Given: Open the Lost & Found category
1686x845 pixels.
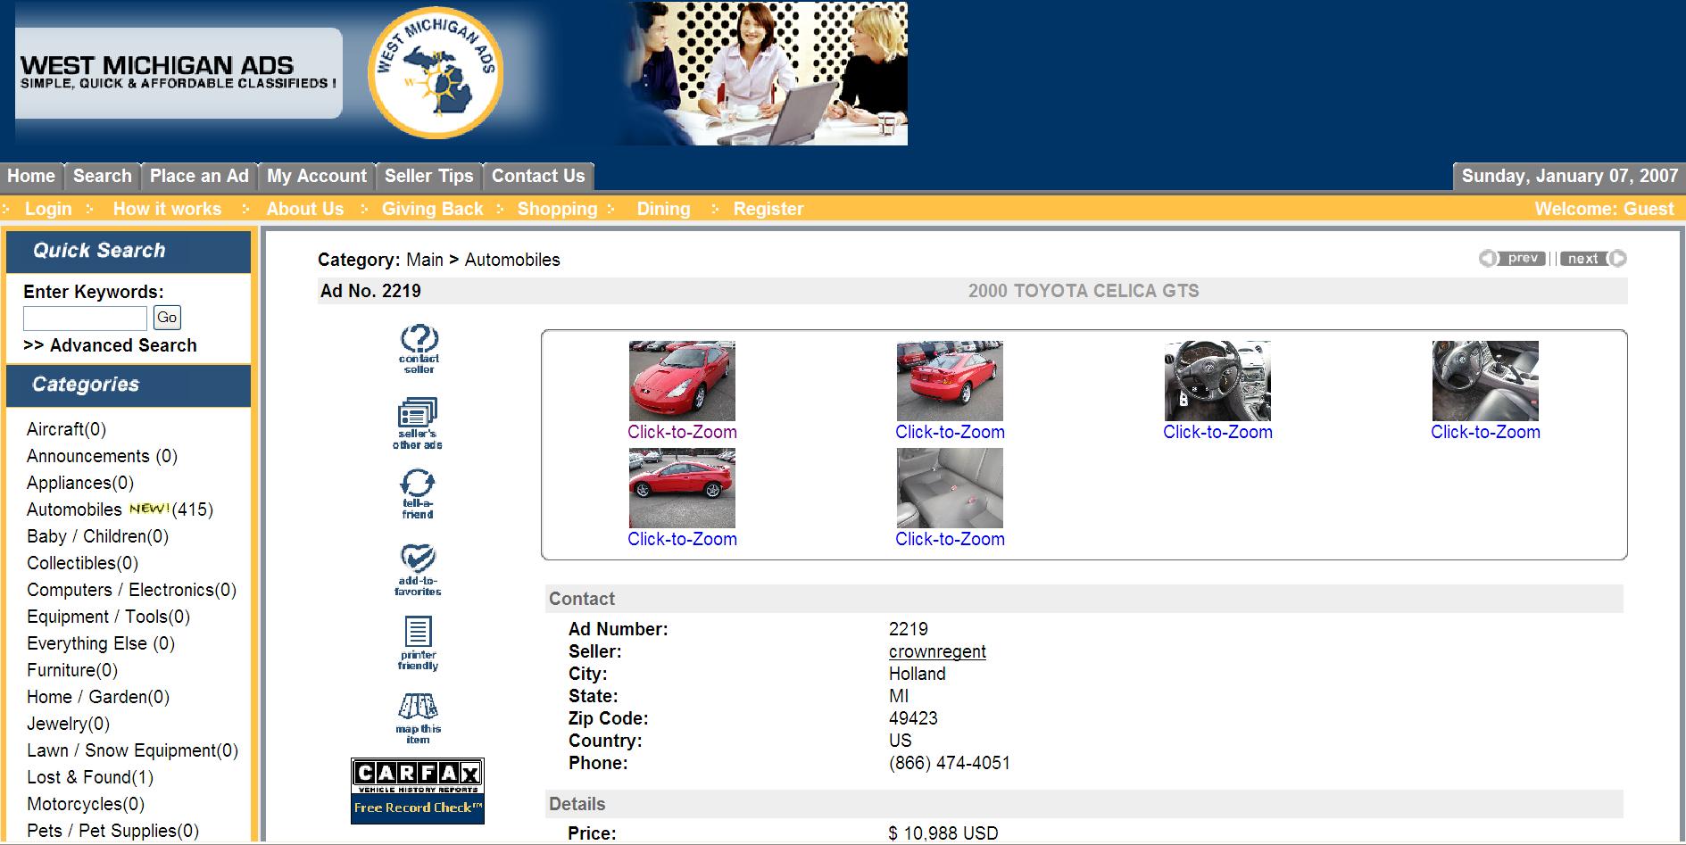Looking at the screenshot, I should (x=90, y=777).
